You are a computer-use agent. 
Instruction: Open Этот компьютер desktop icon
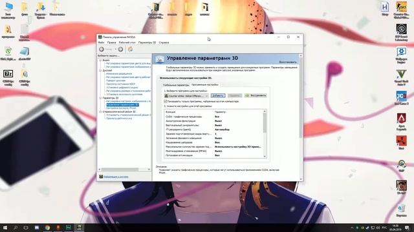tap(8, 10)
